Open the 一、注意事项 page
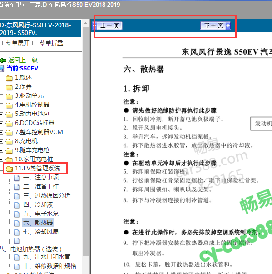The width and height of the screenshot is (272, 274). click(41, 177)
